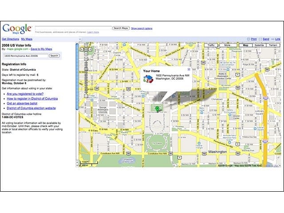Click the maps.google.com author link
Viewport: 284px width, 213px height.
(x=17, y=49)
